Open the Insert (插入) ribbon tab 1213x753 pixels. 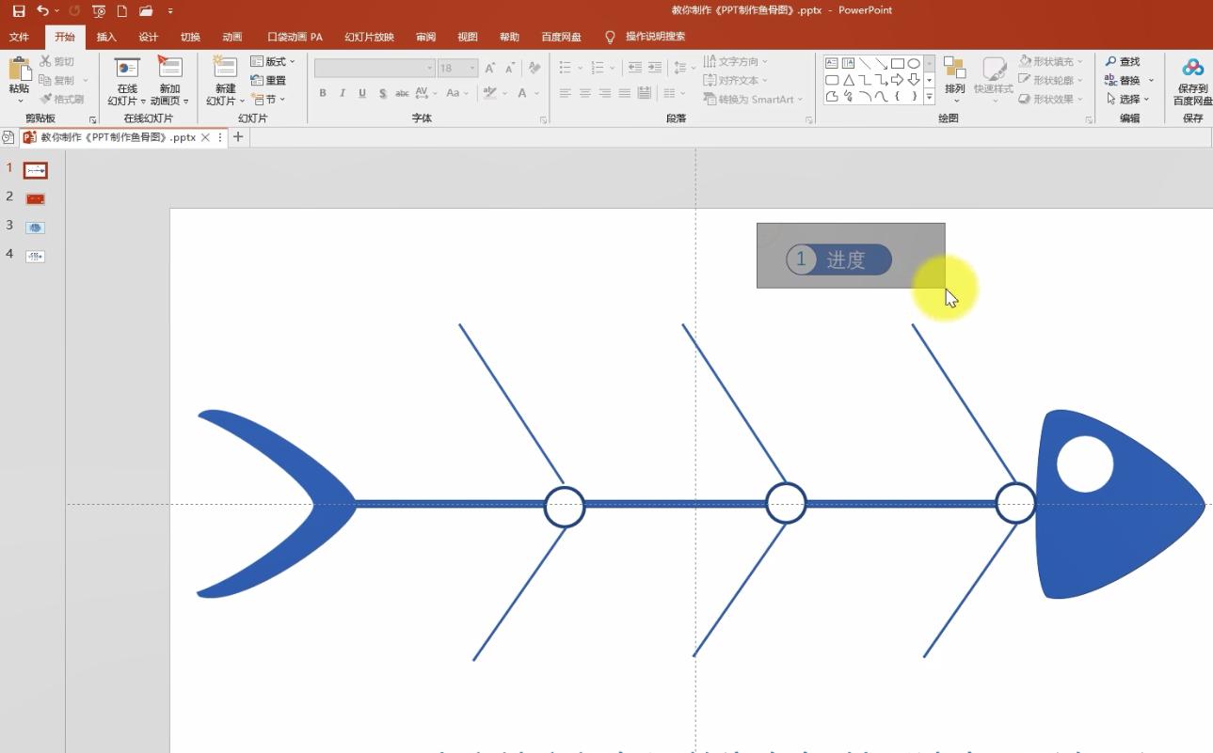(106, 38)
